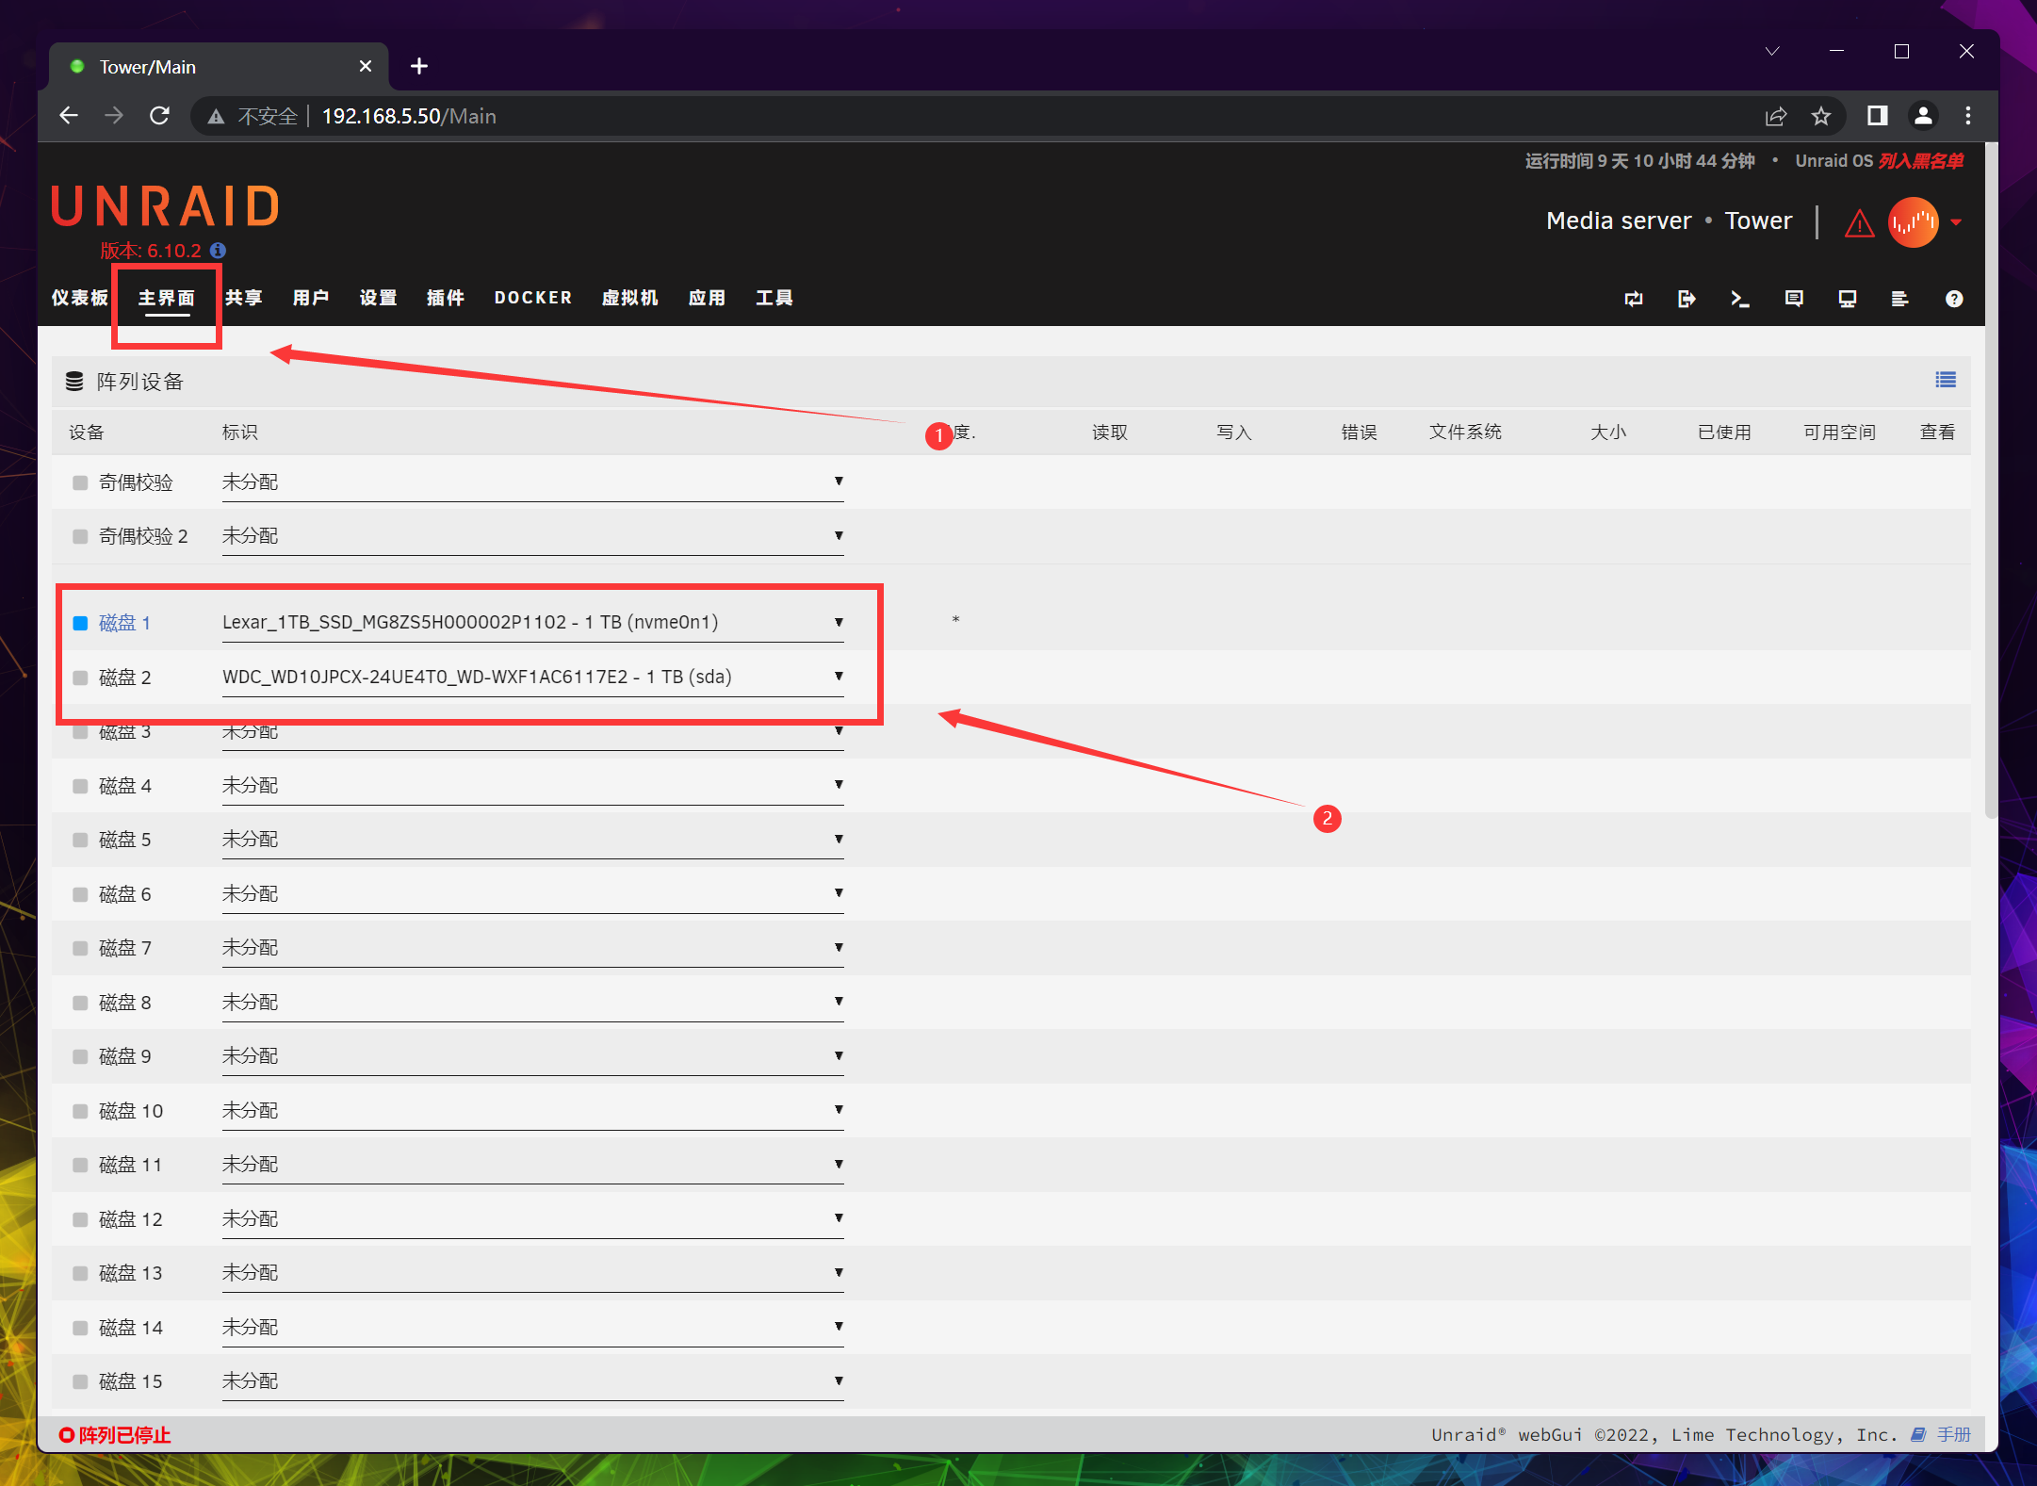Click the Disk 1 (磁盘 1) blue status indicator
This screenshot has width=2037, height=1486.
[80, 623]
